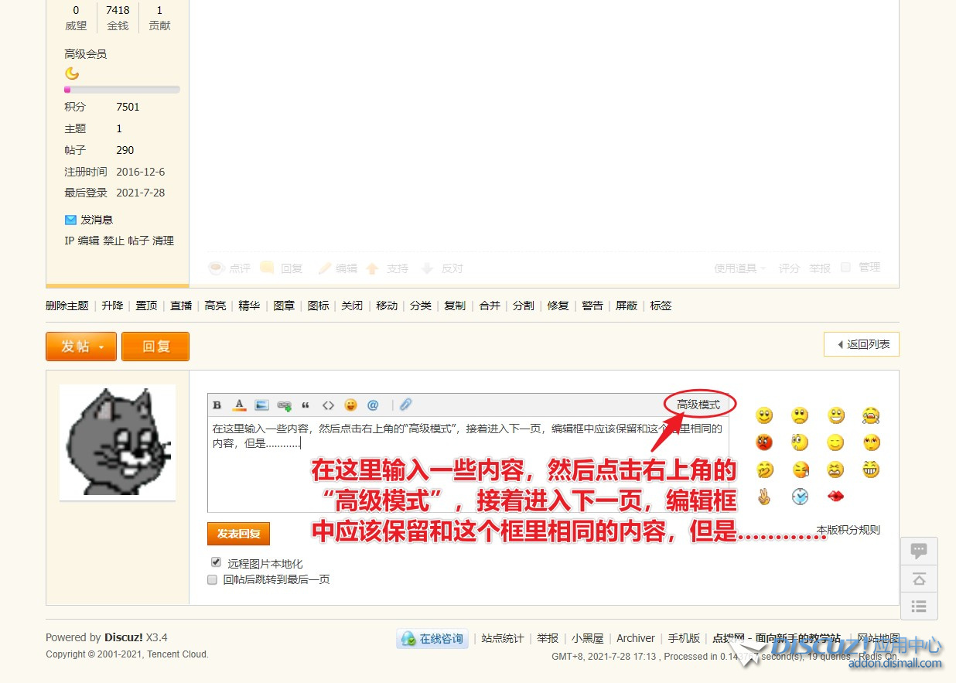Insert a code block with the <> icon
The image size is (956, 683).
(x=328, y=405)
